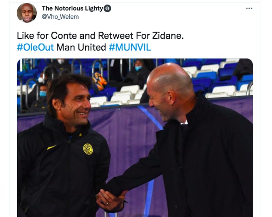Click the Inter Milan crest on Conte's jacket
Screen dimensions: 272x217
tap(88, 149)
